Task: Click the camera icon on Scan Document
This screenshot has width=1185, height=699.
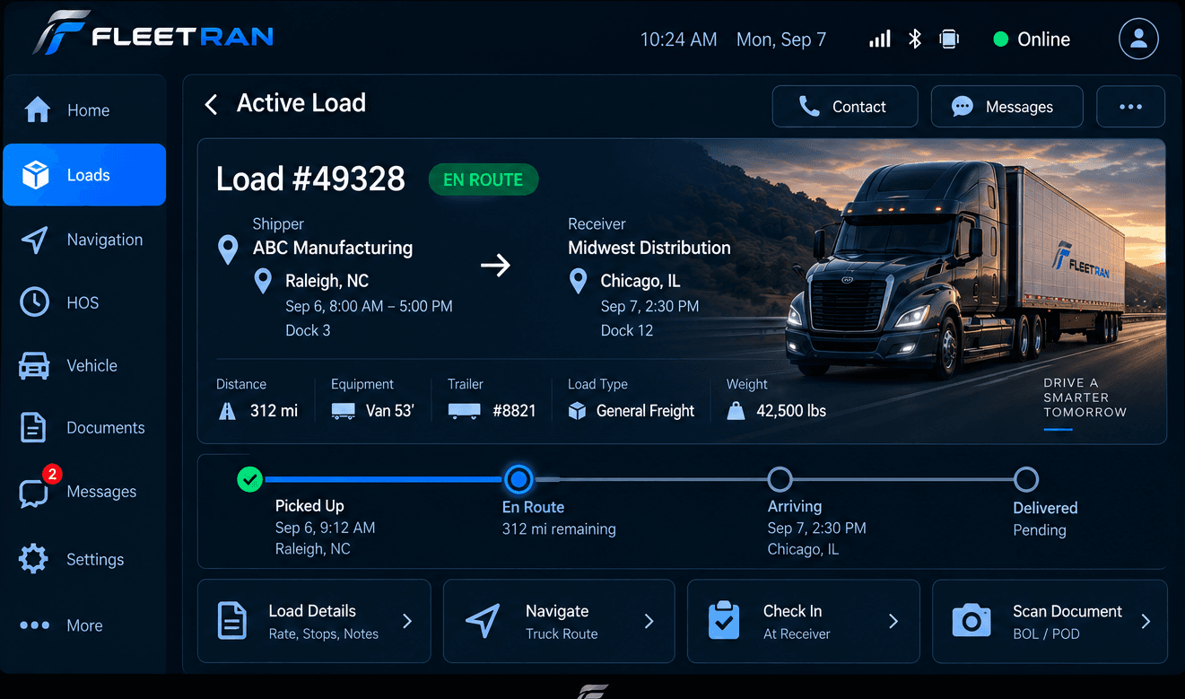Action: click(x=971, y=621)
